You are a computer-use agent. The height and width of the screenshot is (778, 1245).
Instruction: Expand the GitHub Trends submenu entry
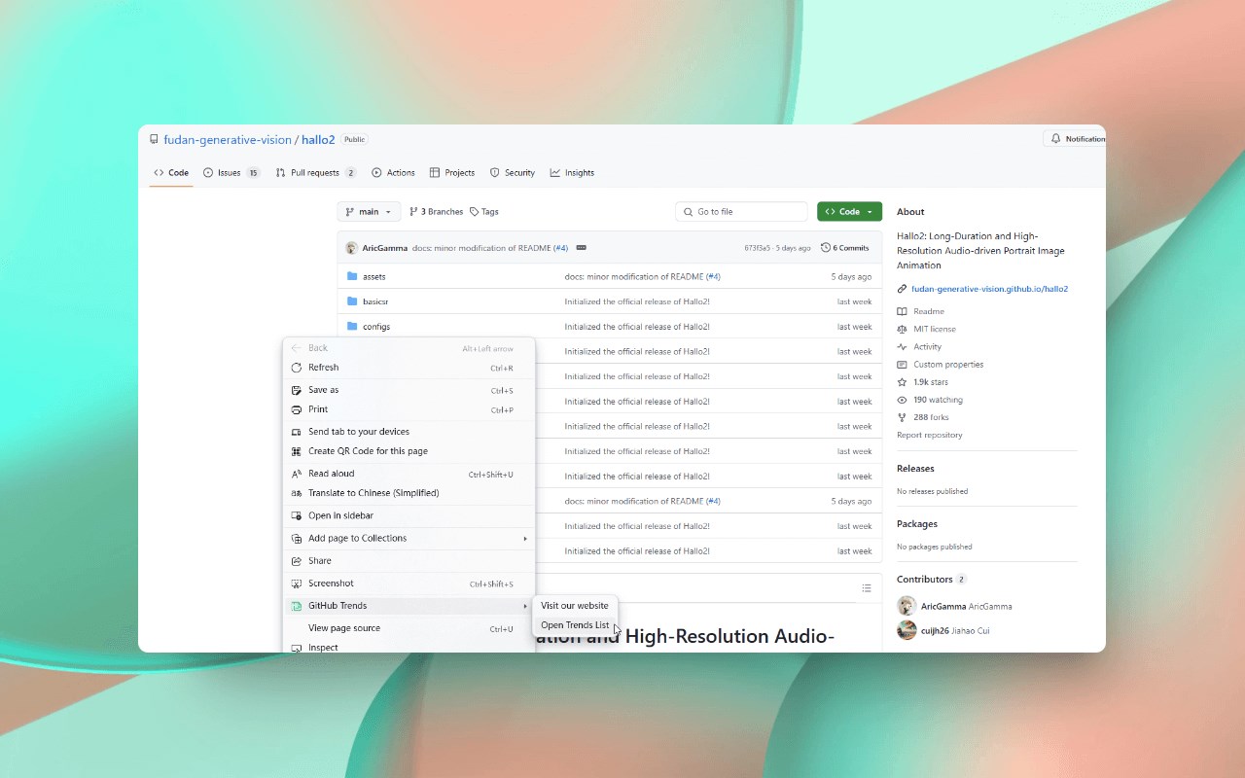(409, 606)
